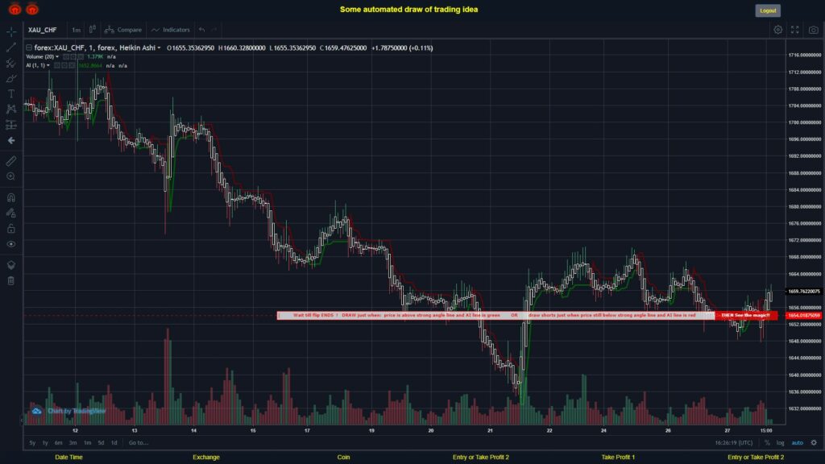The height and width of the screenshot is (464, 825).
Task: Click the Go to... date button
Action: pos(139,442)
